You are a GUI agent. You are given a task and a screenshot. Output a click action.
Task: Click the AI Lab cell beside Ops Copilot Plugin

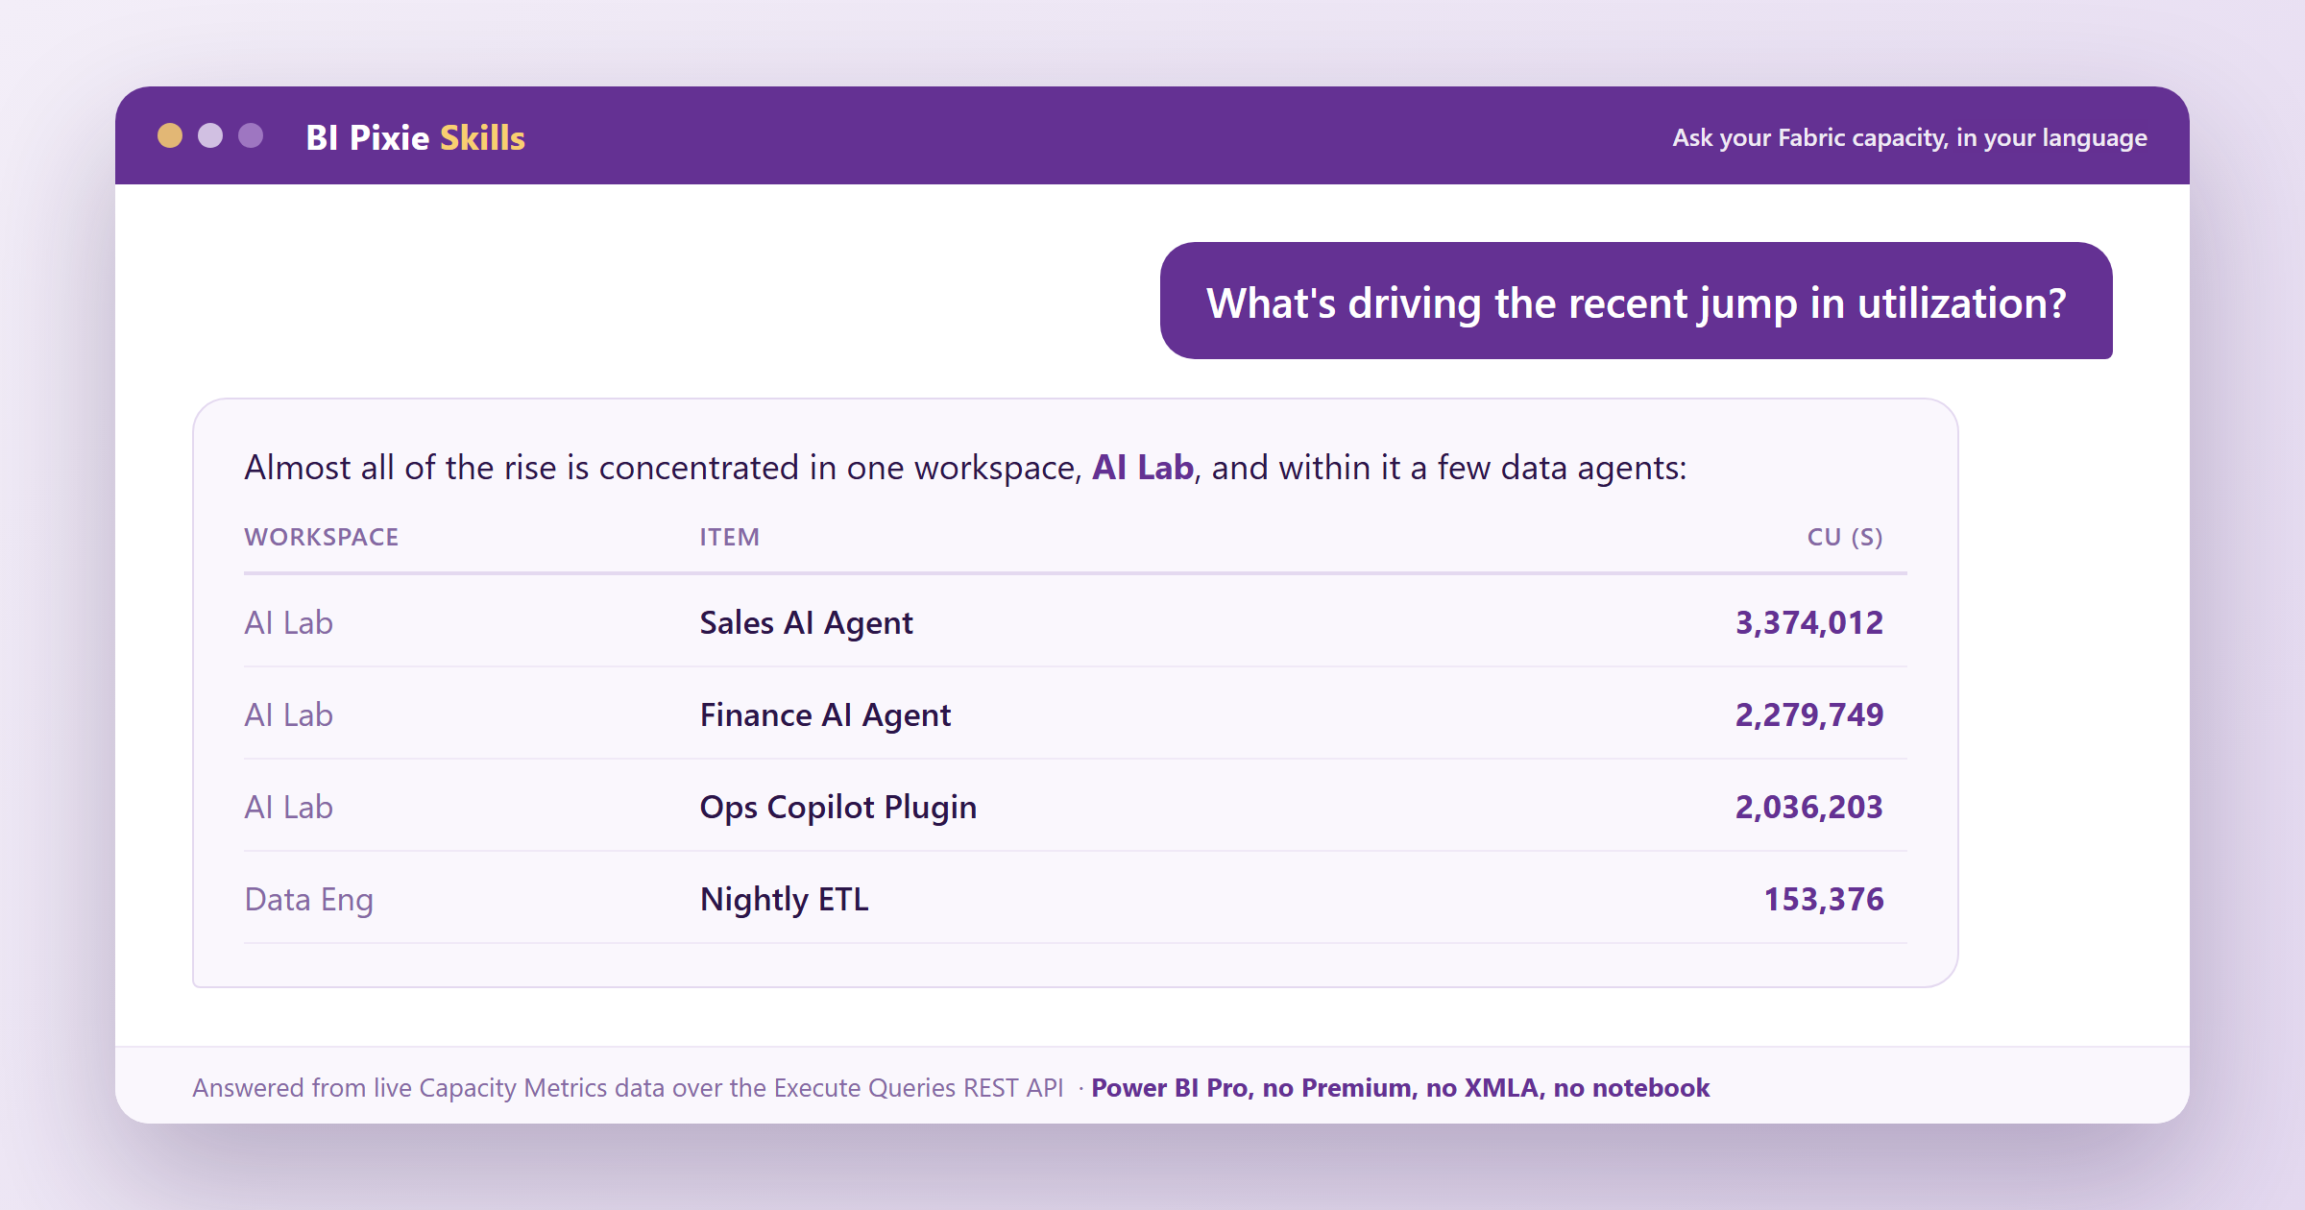288,807
